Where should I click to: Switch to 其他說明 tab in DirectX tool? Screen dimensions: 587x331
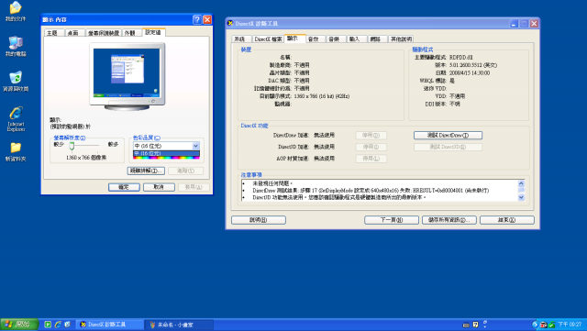401,39
